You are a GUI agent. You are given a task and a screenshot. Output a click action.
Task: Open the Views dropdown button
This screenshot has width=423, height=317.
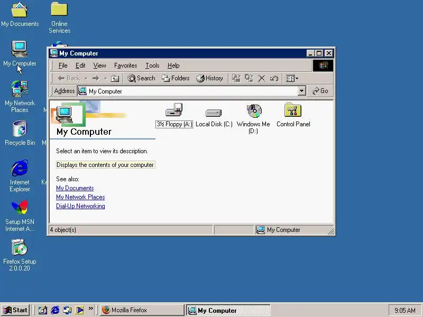[292, 78]
